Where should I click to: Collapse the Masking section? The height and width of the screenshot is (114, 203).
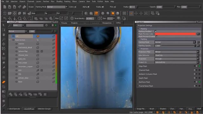coord(138,29)
